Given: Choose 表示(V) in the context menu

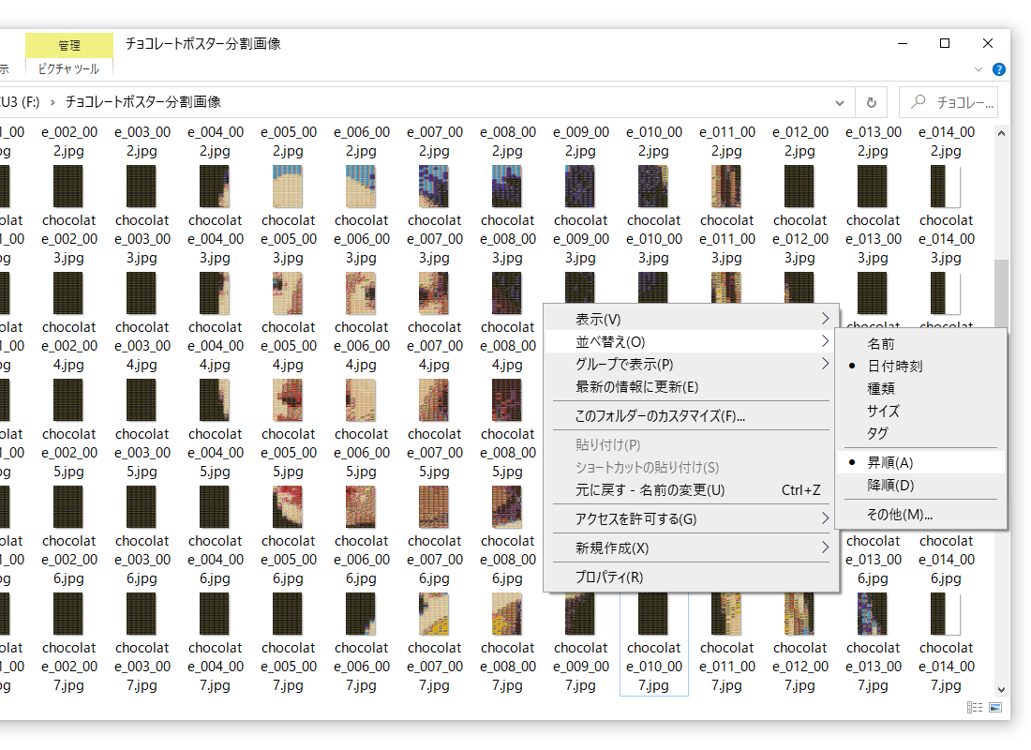Looking at the screenshot, I should (x=691, y=319).
